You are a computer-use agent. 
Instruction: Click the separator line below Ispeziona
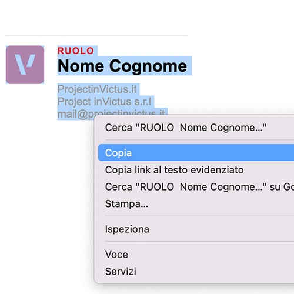coord(199,242)
